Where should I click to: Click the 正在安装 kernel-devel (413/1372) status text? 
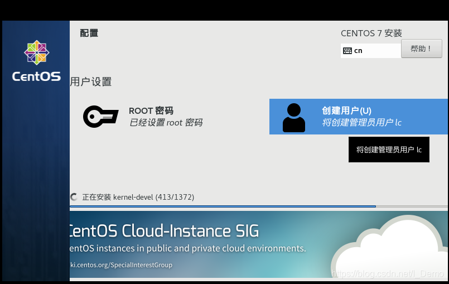pos(138,197)
